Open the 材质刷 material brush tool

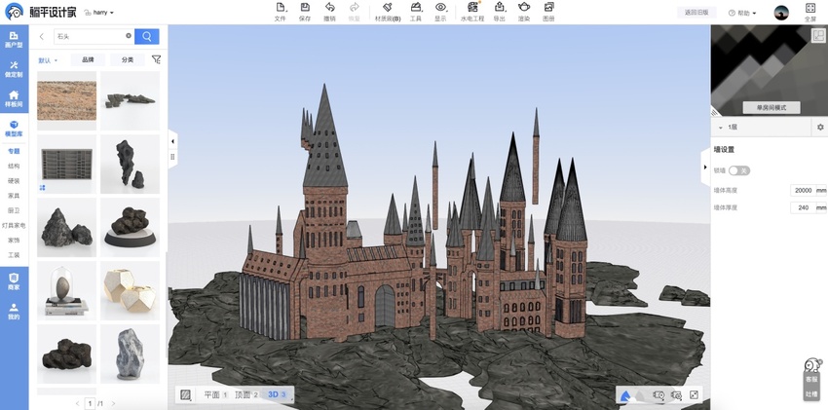[x=387, y=12]
